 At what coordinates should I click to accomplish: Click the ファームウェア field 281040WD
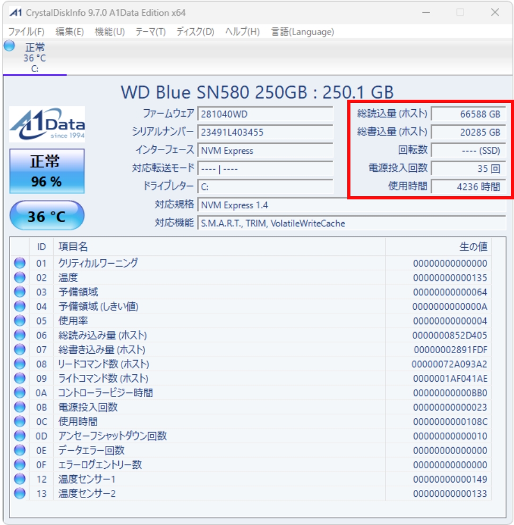click(265, 114)
